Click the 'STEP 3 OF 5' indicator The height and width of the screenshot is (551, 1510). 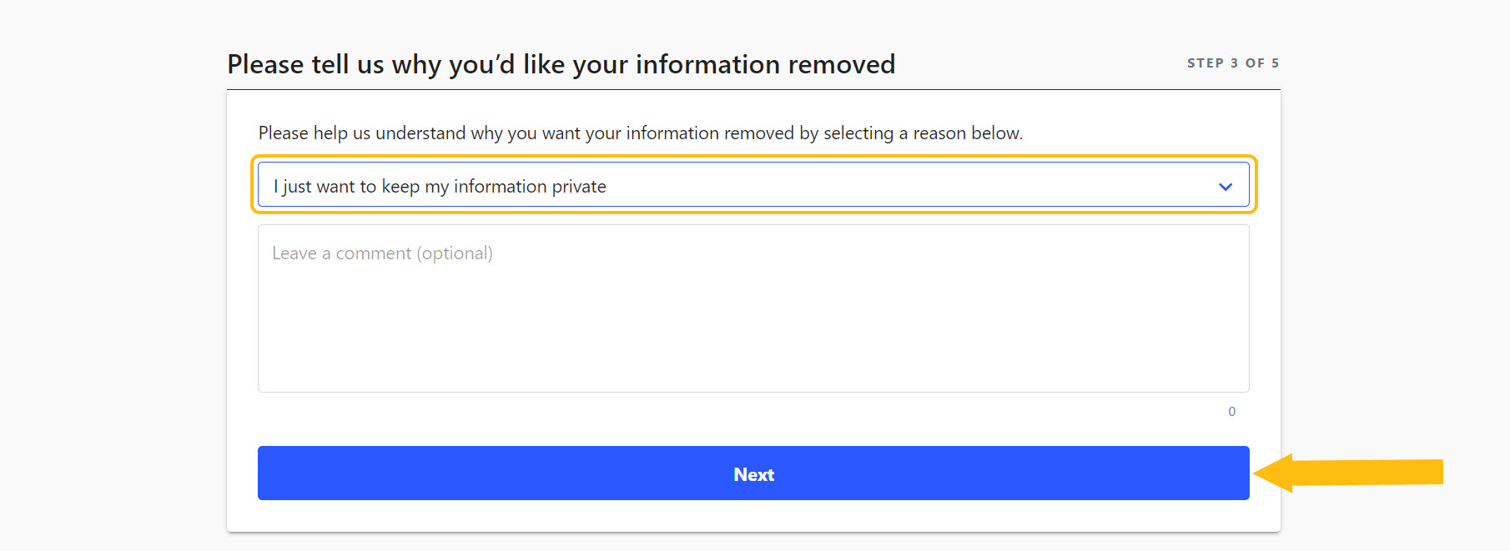click(1232, 63)
